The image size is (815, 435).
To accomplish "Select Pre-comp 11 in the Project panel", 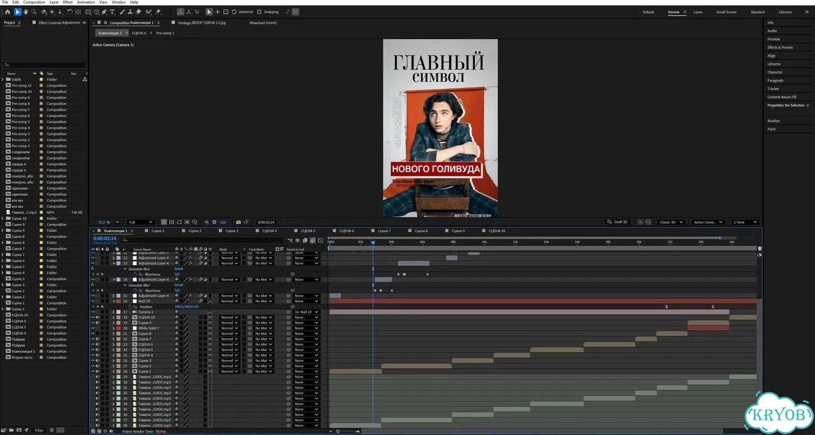I will coord(22,85).
